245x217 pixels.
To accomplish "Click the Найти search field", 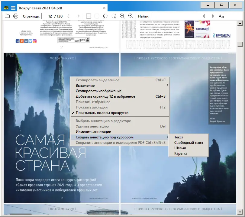I will click(x=175, y=16).
